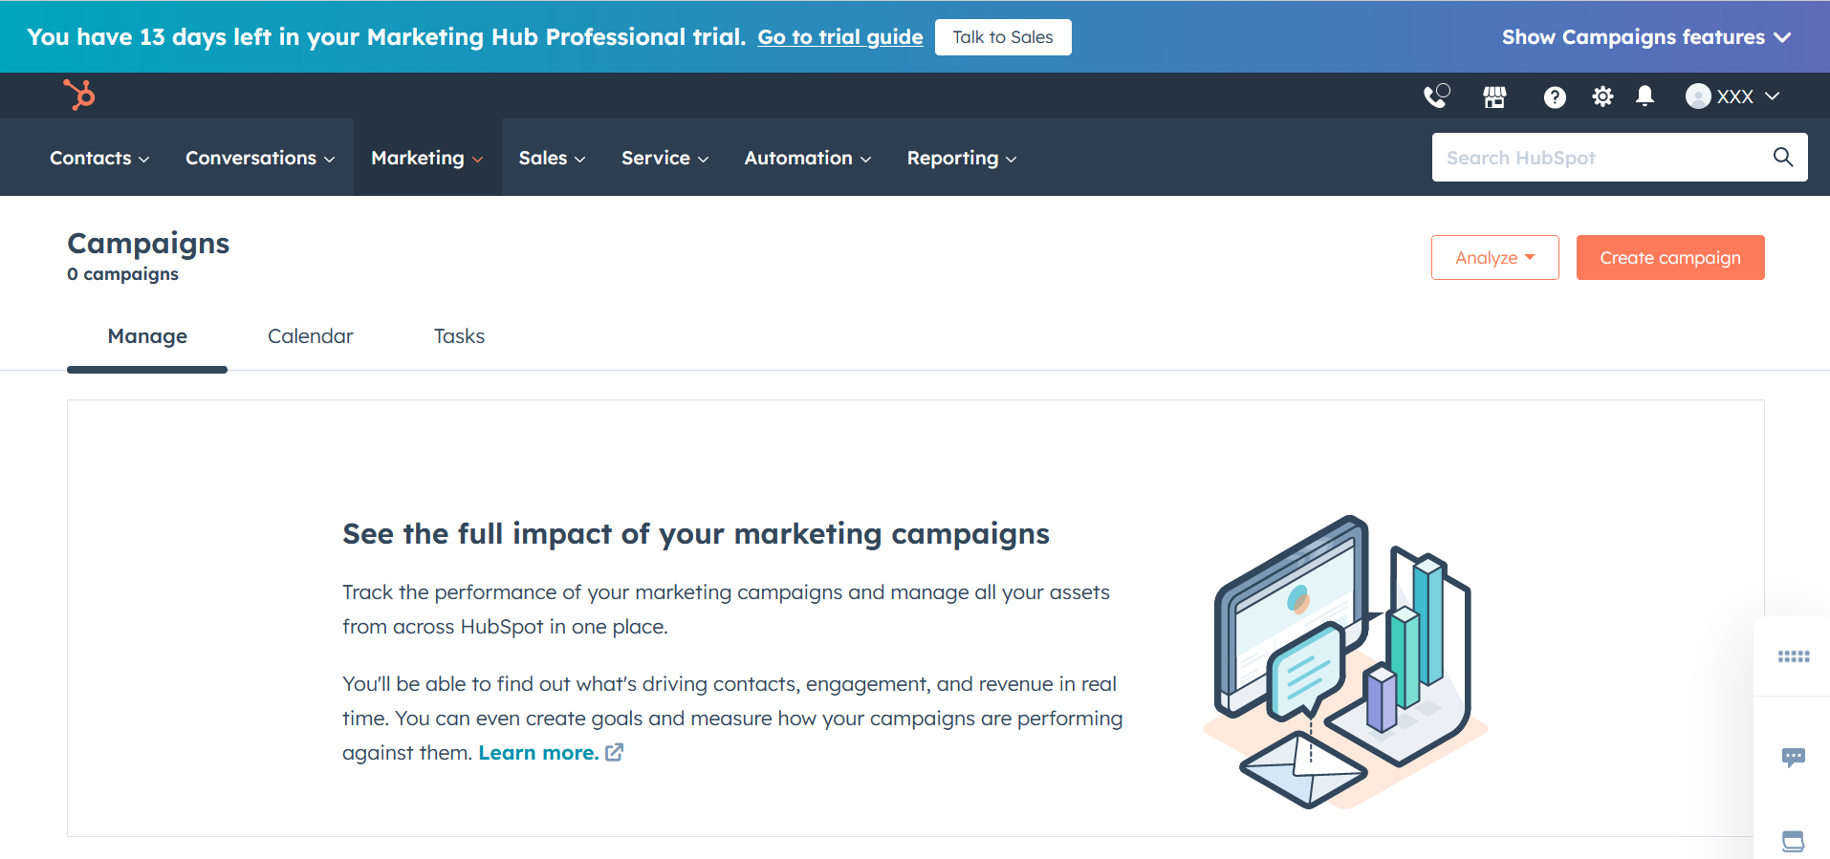The image size is (1830, 859).
Task: Click the external link icon beside Learn more
Action: pyautogui.click(x=615, y=753)
